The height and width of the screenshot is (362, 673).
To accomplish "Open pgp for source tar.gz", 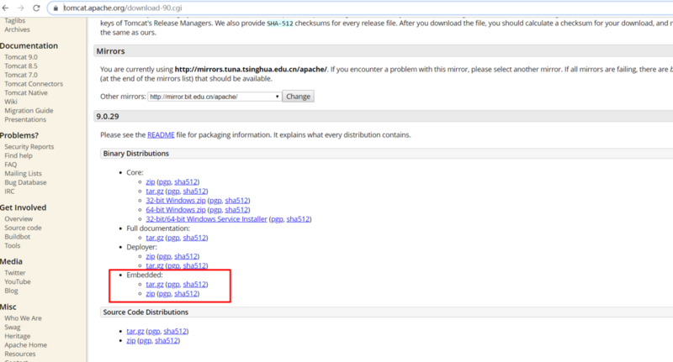I will click(x=154, y=331).
